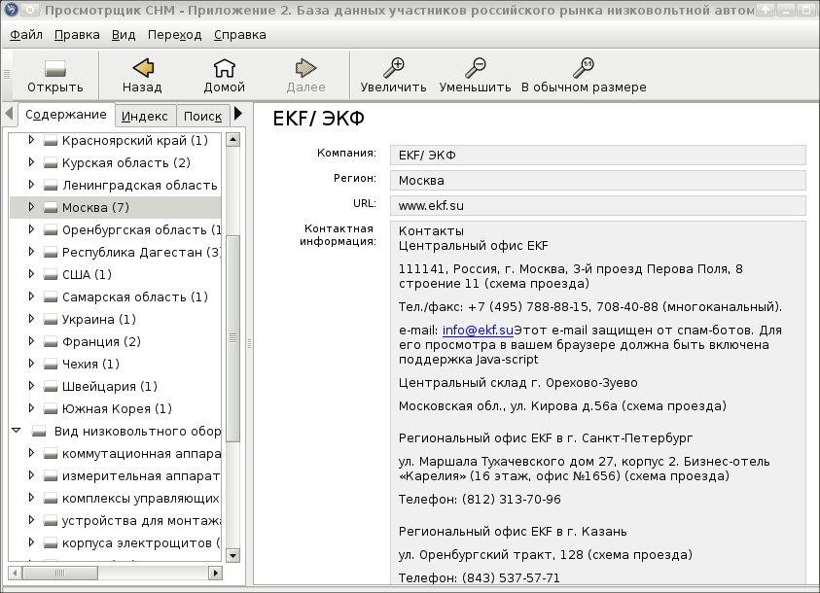Click the Компания field EKF/ ЭКФ
The height and width of the screenshot is (593, 820).
pyautogui.click(x=598, y=156)
